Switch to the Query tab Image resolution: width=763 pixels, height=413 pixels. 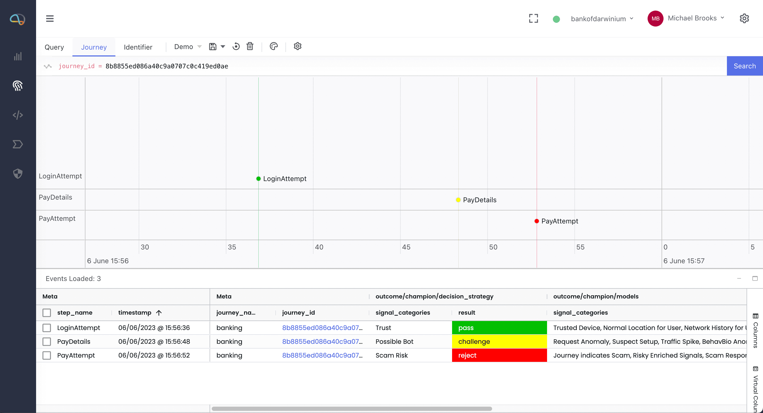coord(54,47)
